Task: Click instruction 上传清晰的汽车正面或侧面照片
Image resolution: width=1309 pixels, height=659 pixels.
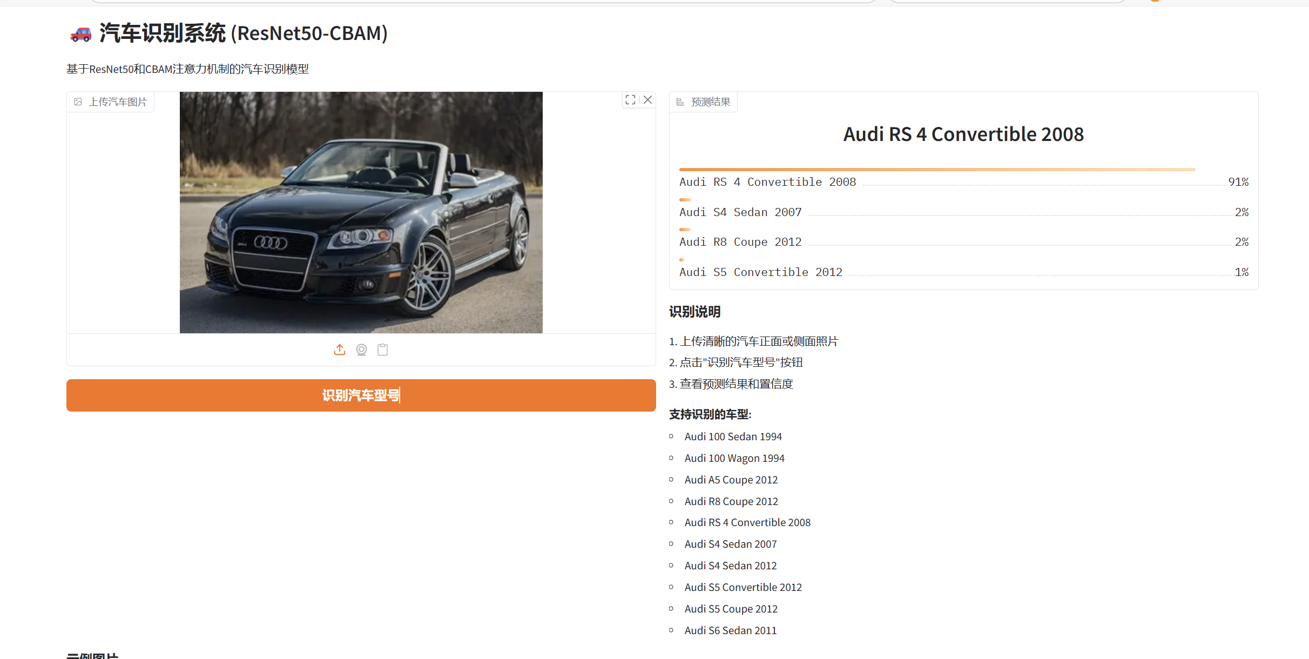Action: click(x=759, y=341)
